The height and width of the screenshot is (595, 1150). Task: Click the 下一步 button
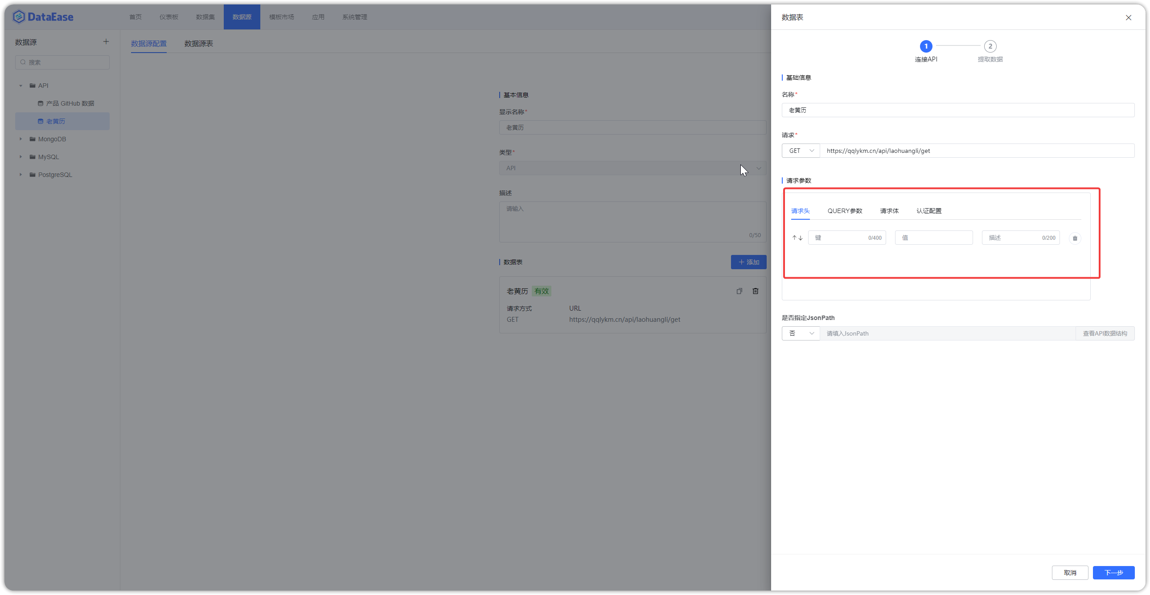[1114, 573]
